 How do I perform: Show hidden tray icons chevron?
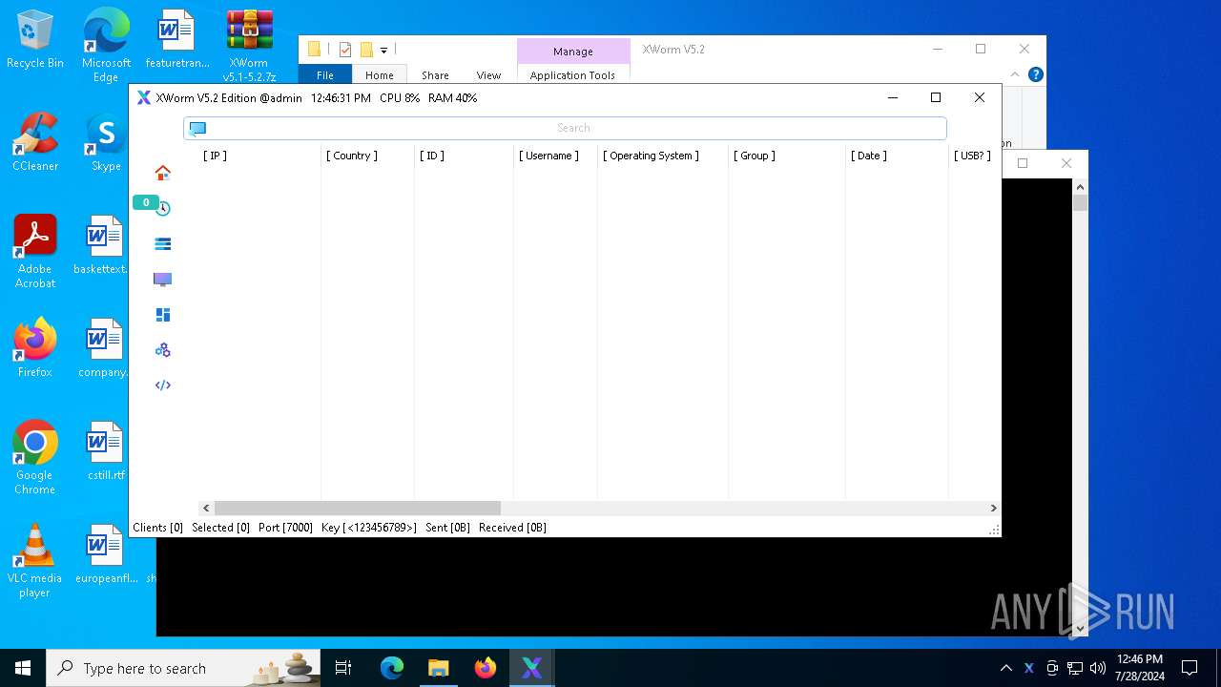(1005, 668)
